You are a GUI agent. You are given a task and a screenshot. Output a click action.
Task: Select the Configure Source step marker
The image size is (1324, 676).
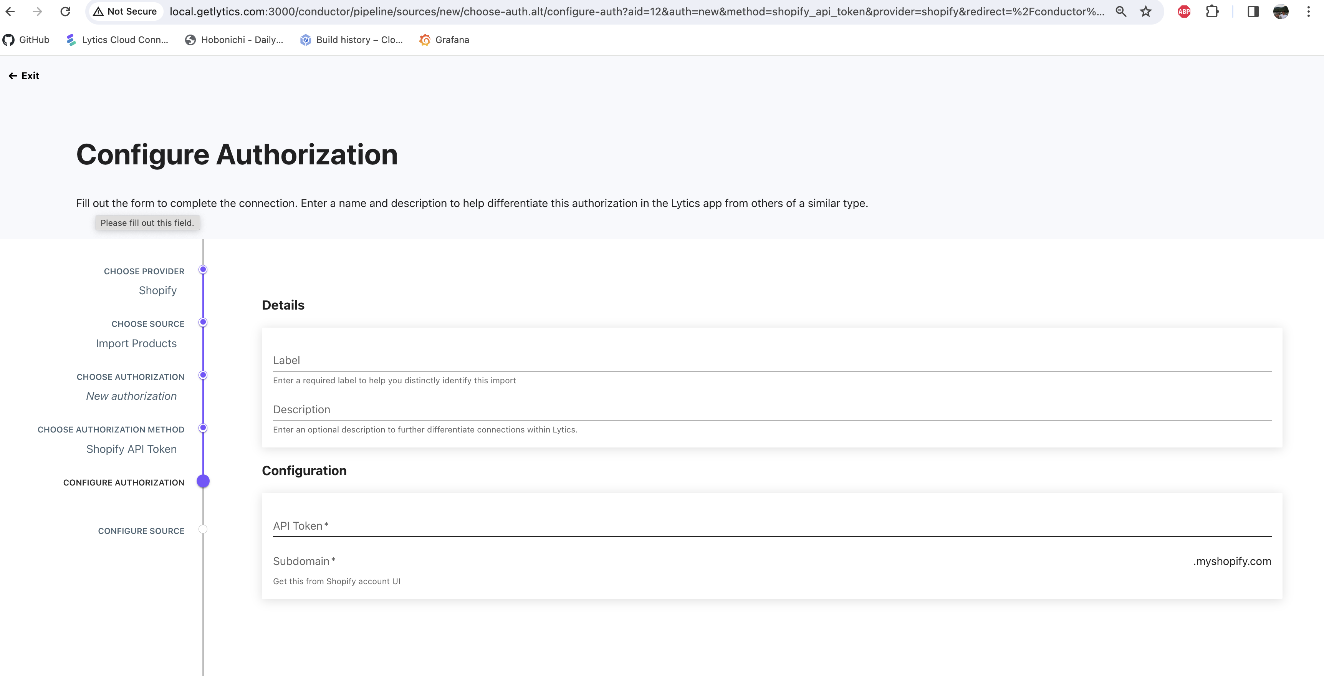(x=203, y=529)
